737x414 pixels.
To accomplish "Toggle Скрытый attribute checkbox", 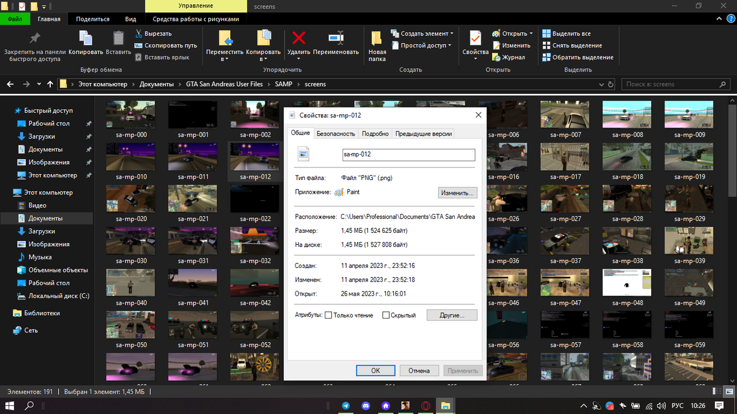I will [x=386, y=315].
